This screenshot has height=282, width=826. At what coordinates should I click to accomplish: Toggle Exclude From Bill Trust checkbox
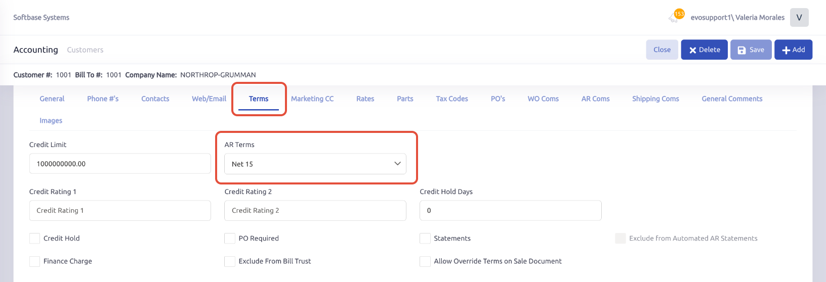[230, 261]
